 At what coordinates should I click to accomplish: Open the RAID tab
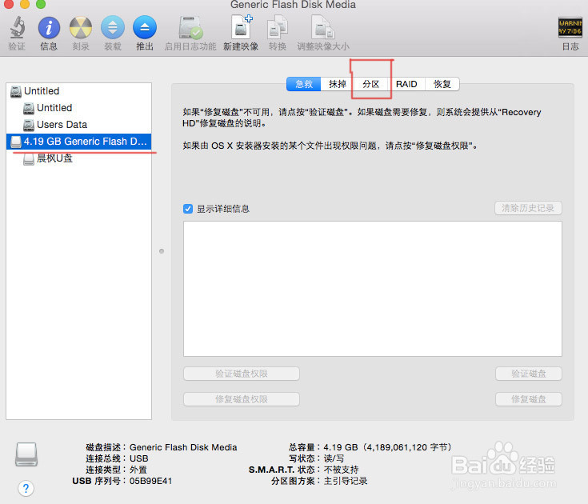click(x=406, y=84)
